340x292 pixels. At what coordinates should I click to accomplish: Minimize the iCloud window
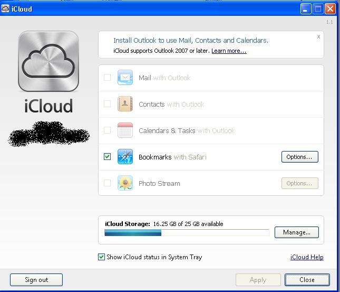click(x=306, y=9)
